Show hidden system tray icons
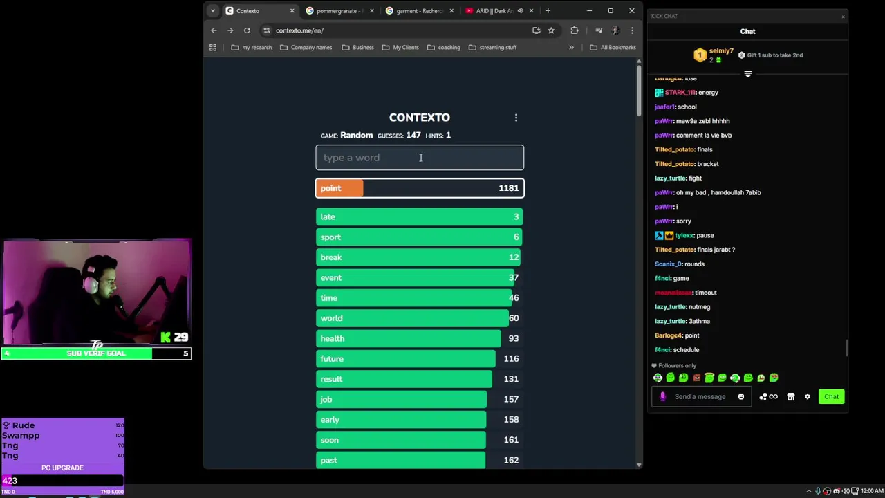The width and height of the screenshot is (885, 498). (x=809, y=491)
